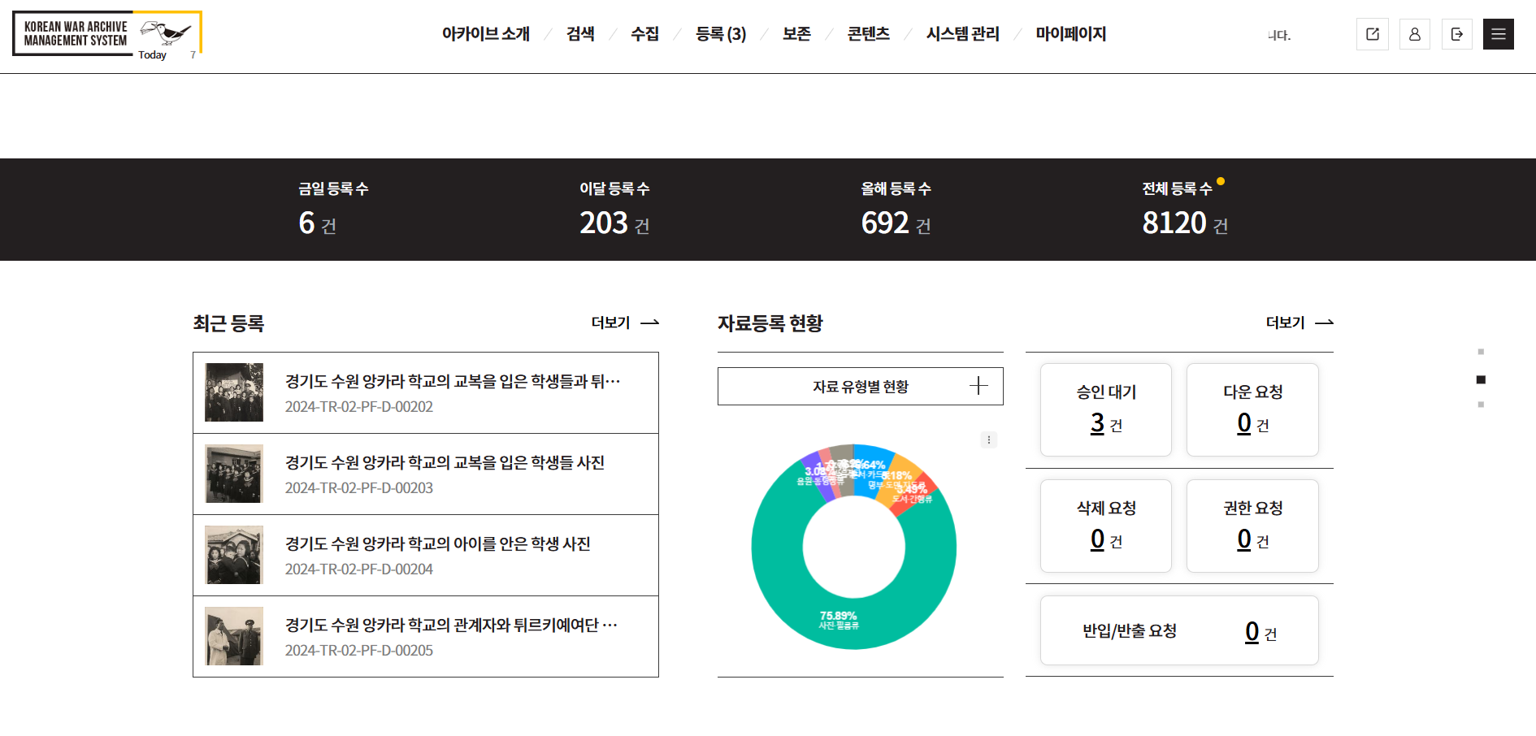Open the hamburger navigation menu

1498,33
